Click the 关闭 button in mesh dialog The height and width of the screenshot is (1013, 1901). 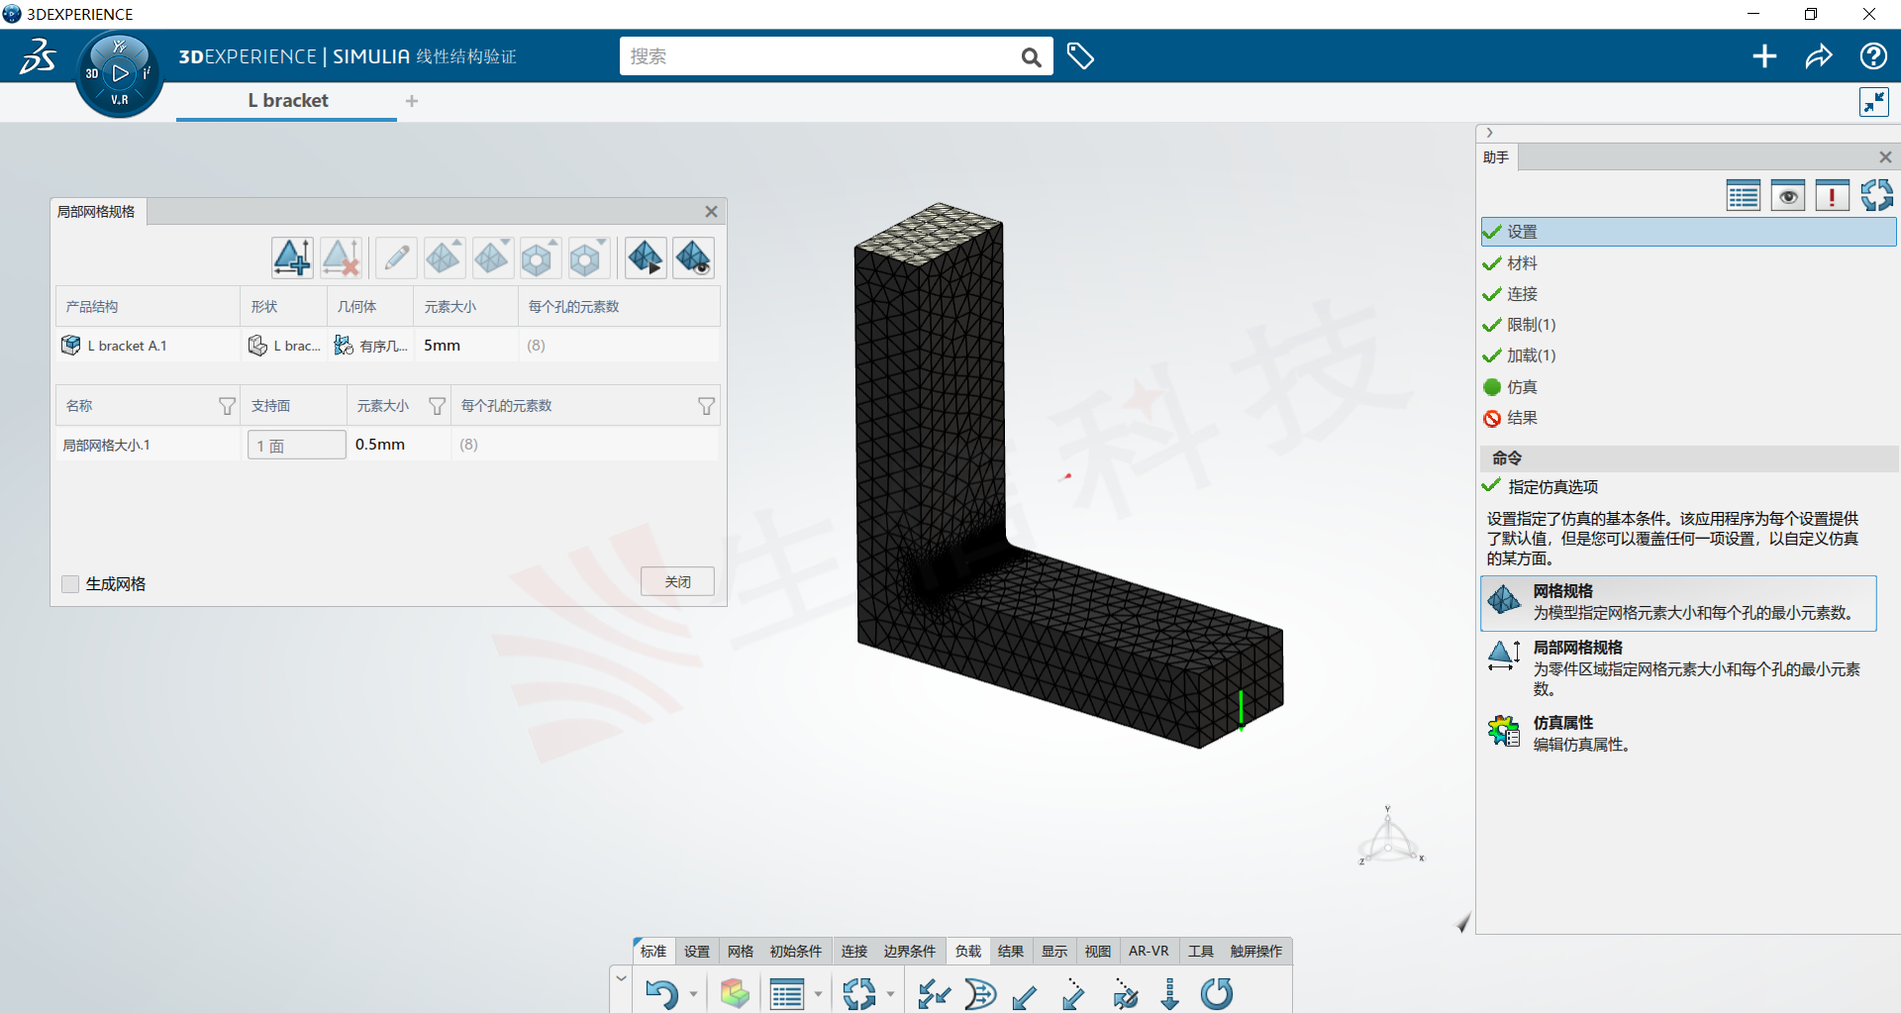click(677, 582)
